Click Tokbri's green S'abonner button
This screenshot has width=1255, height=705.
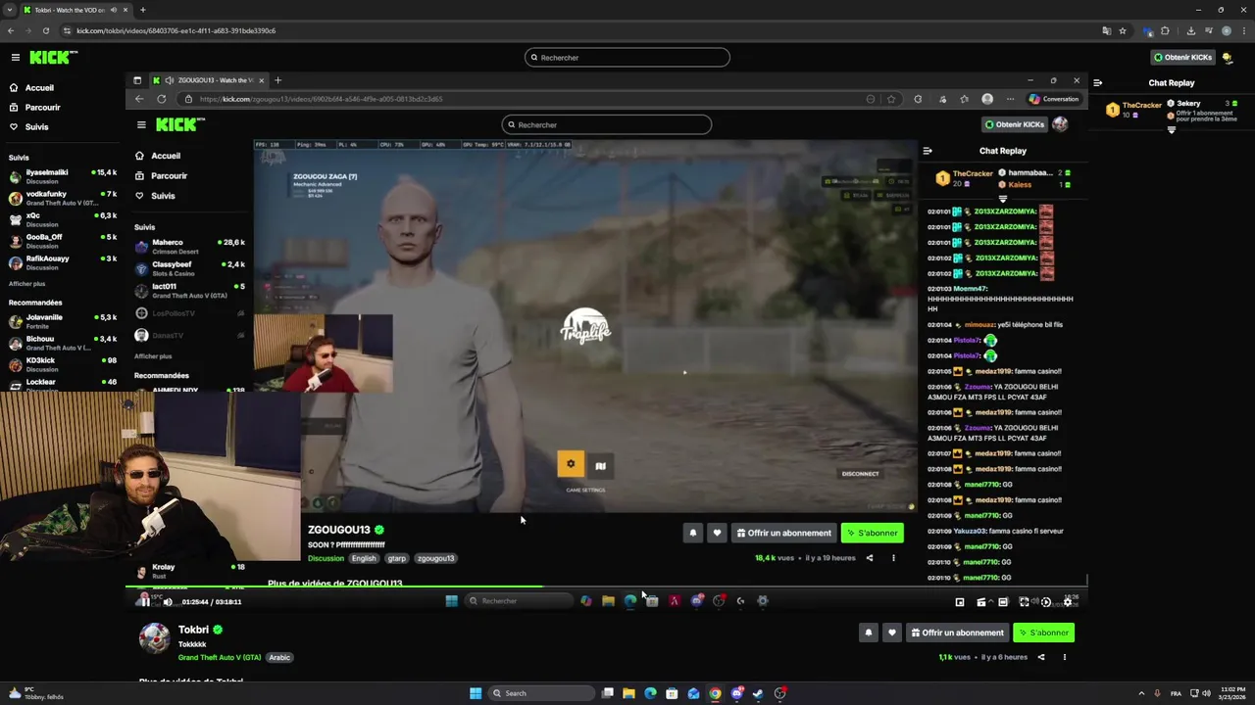click(1043, 633)
